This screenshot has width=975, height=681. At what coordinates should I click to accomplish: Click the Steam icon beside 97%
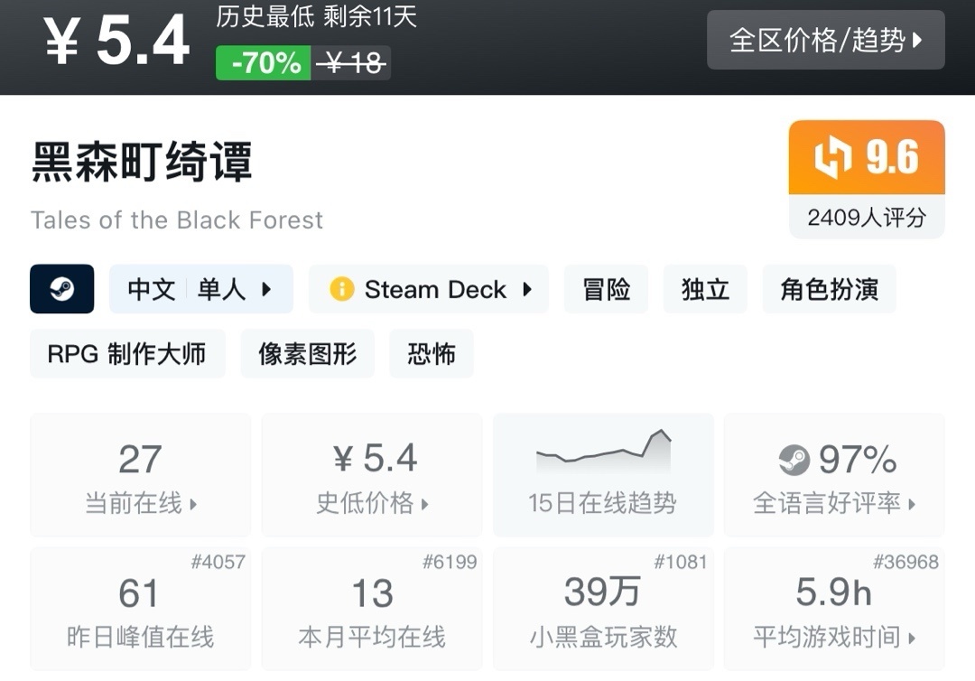(794, 461)
